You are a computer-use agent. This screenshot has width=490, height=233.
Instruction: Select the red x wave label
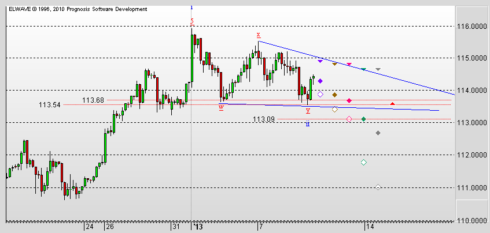258,35
